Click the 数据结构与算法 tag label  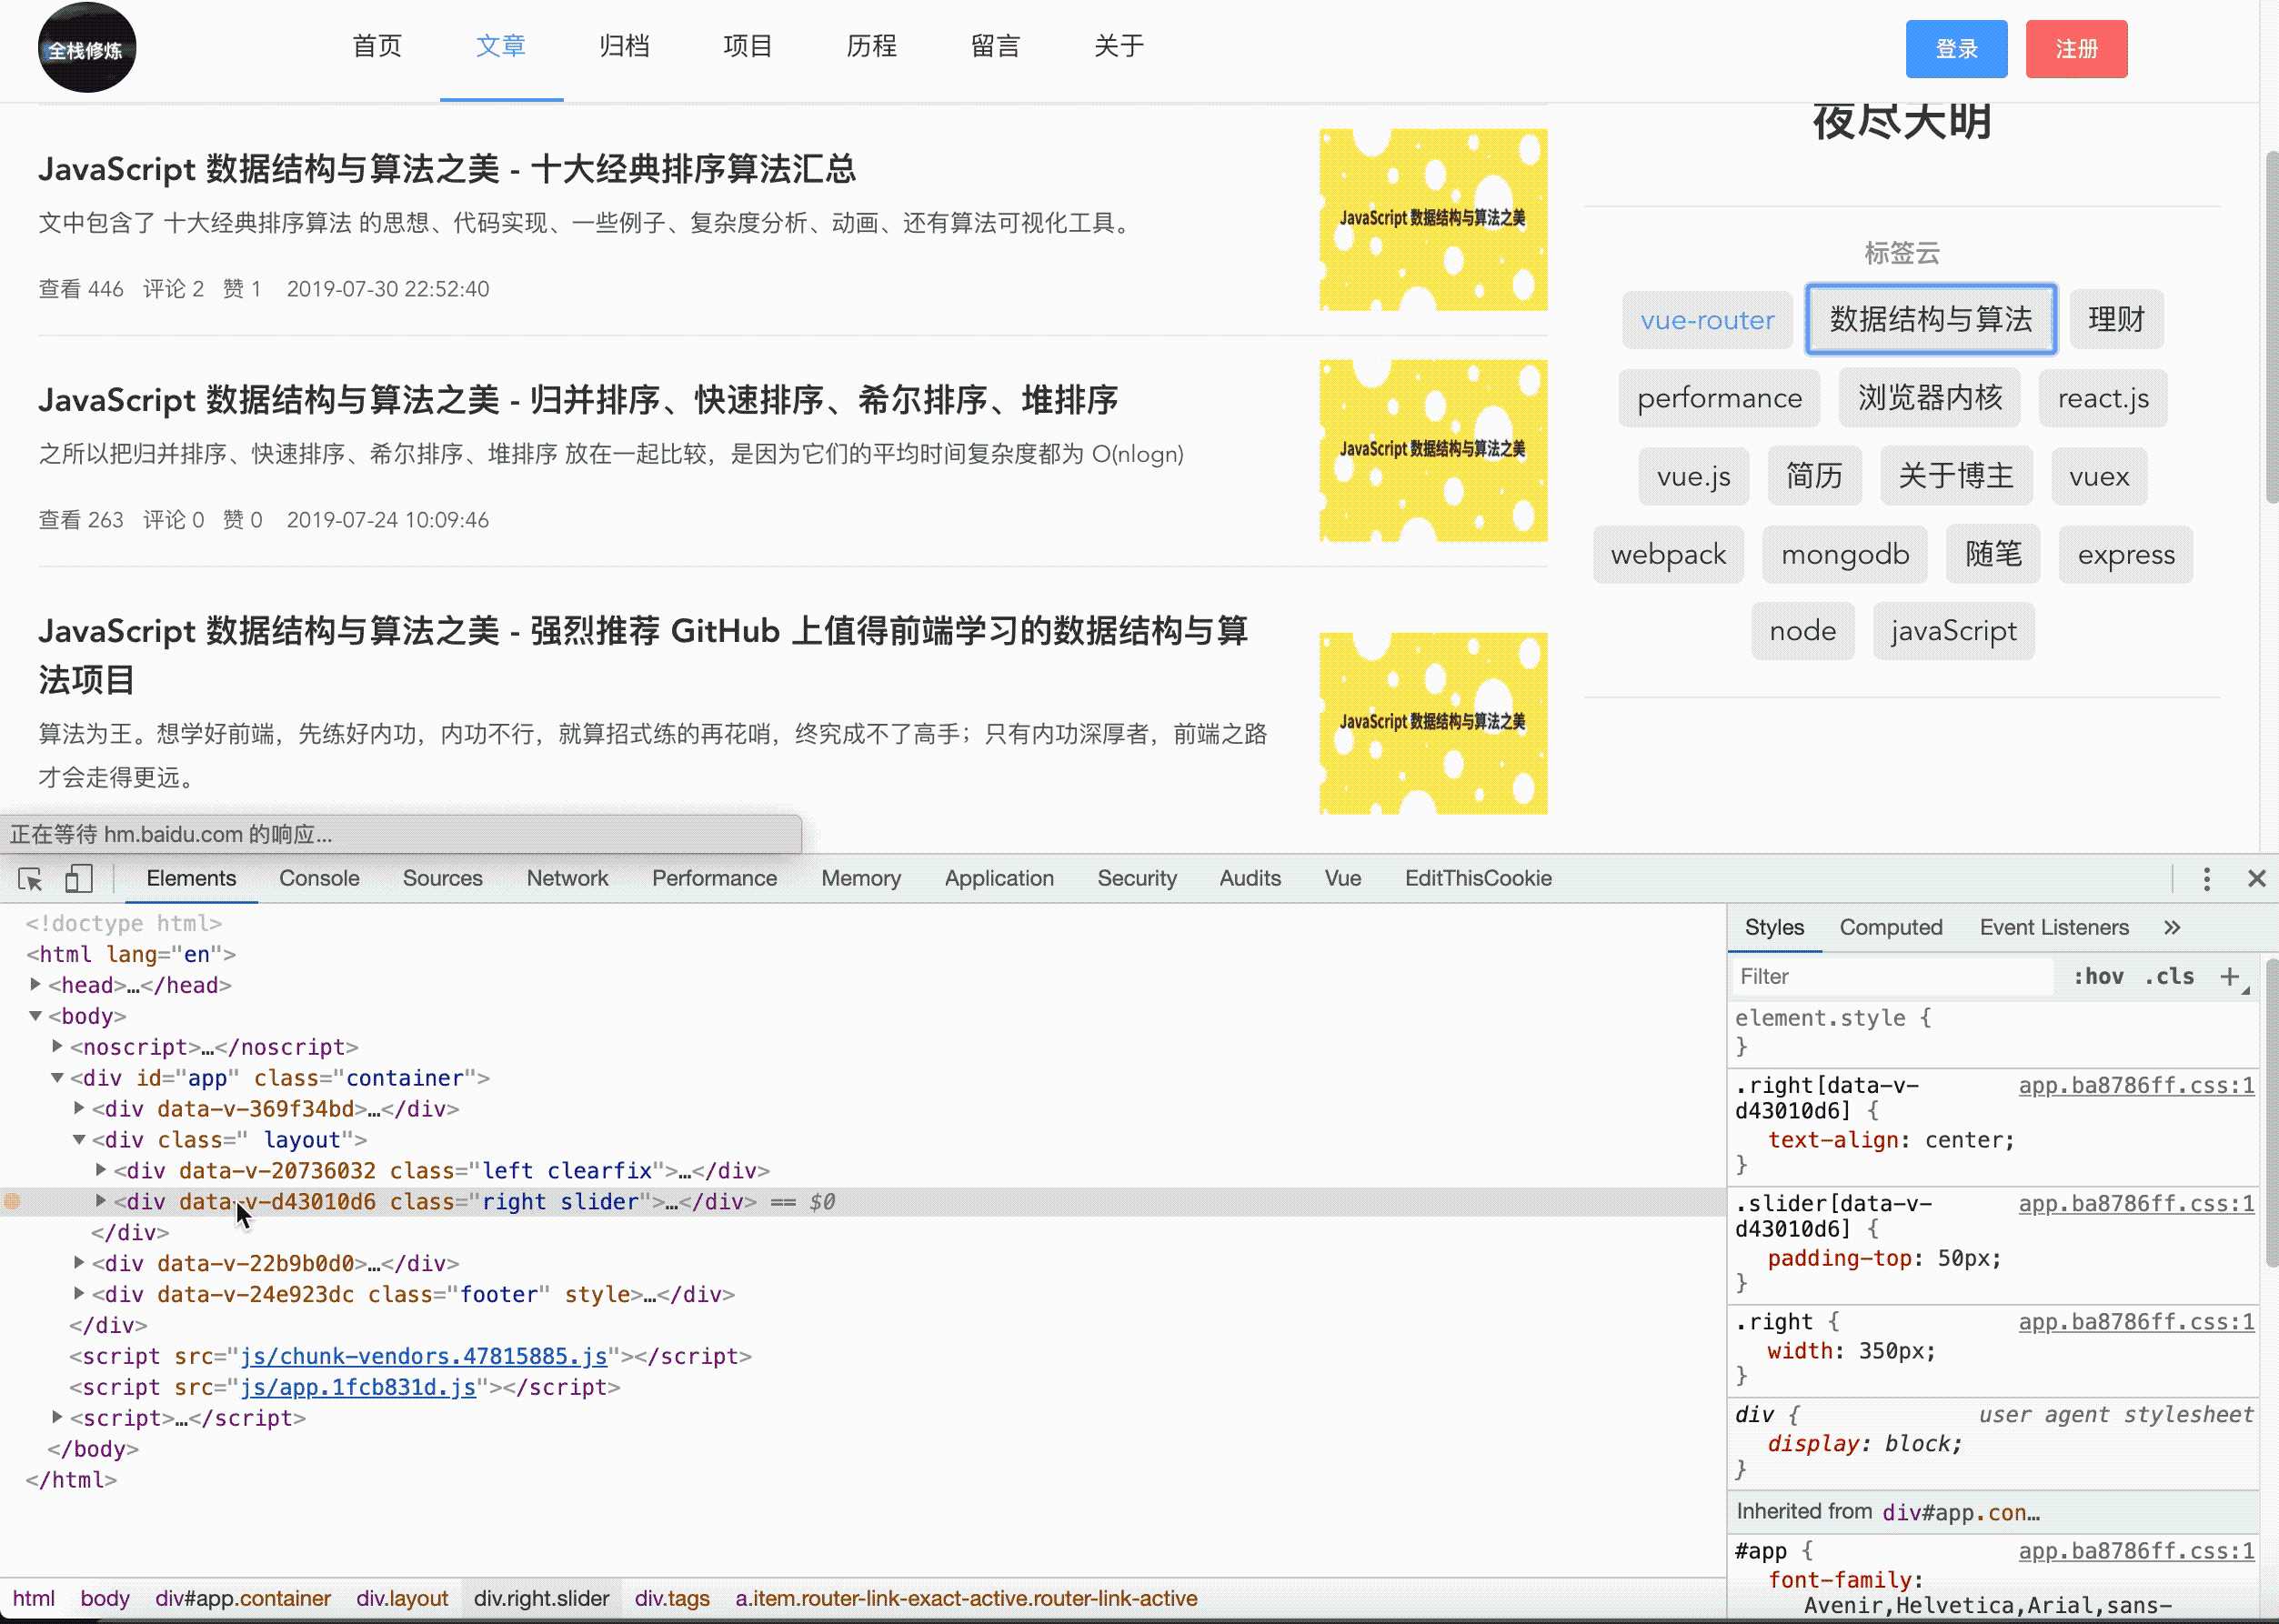pos(1930,318)
